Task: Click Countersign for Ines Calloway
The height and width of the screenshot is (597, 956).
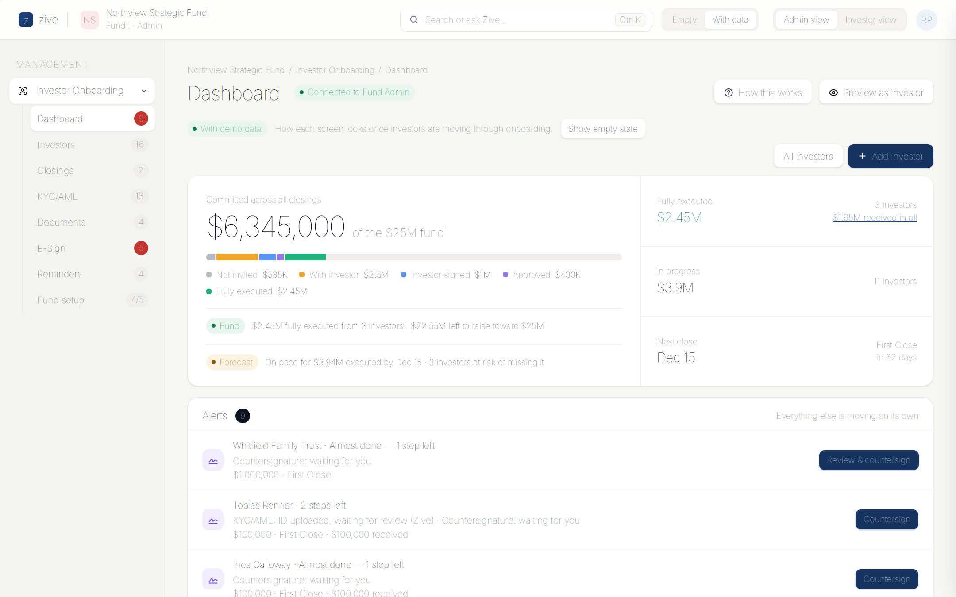Action: pos(887,579)
